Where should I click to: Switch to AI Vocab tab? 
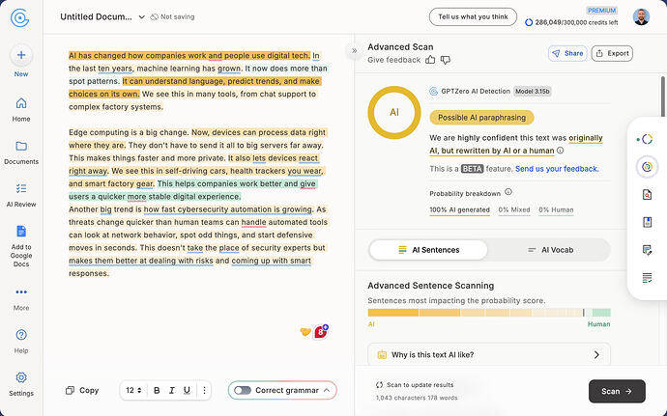click(550, 250)
